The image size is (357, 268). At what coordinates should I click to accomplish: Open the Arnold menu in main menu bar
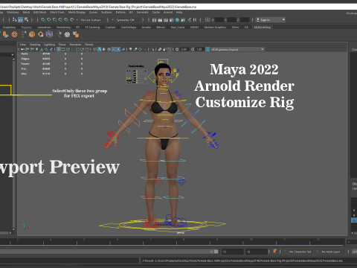[168, 12]
